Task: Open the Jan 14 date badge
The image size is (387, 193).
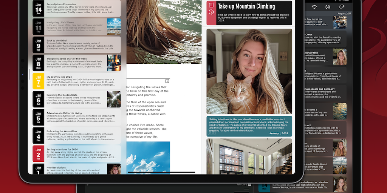Action: (38, 8)
